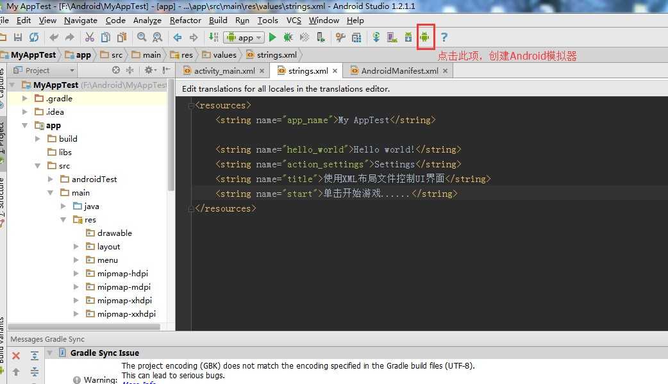This screenshot has width=668, height=384.
Task: Close the activity_main.xml tab
Action: (x=262, y=71)
